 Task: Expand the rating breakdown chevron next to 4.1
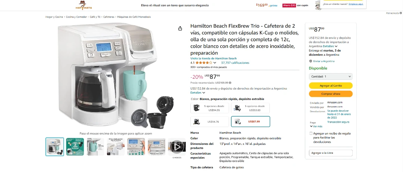pos(215,63)
